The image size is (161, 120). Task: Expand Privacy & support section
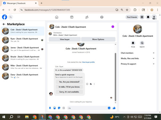coord(137,64)
